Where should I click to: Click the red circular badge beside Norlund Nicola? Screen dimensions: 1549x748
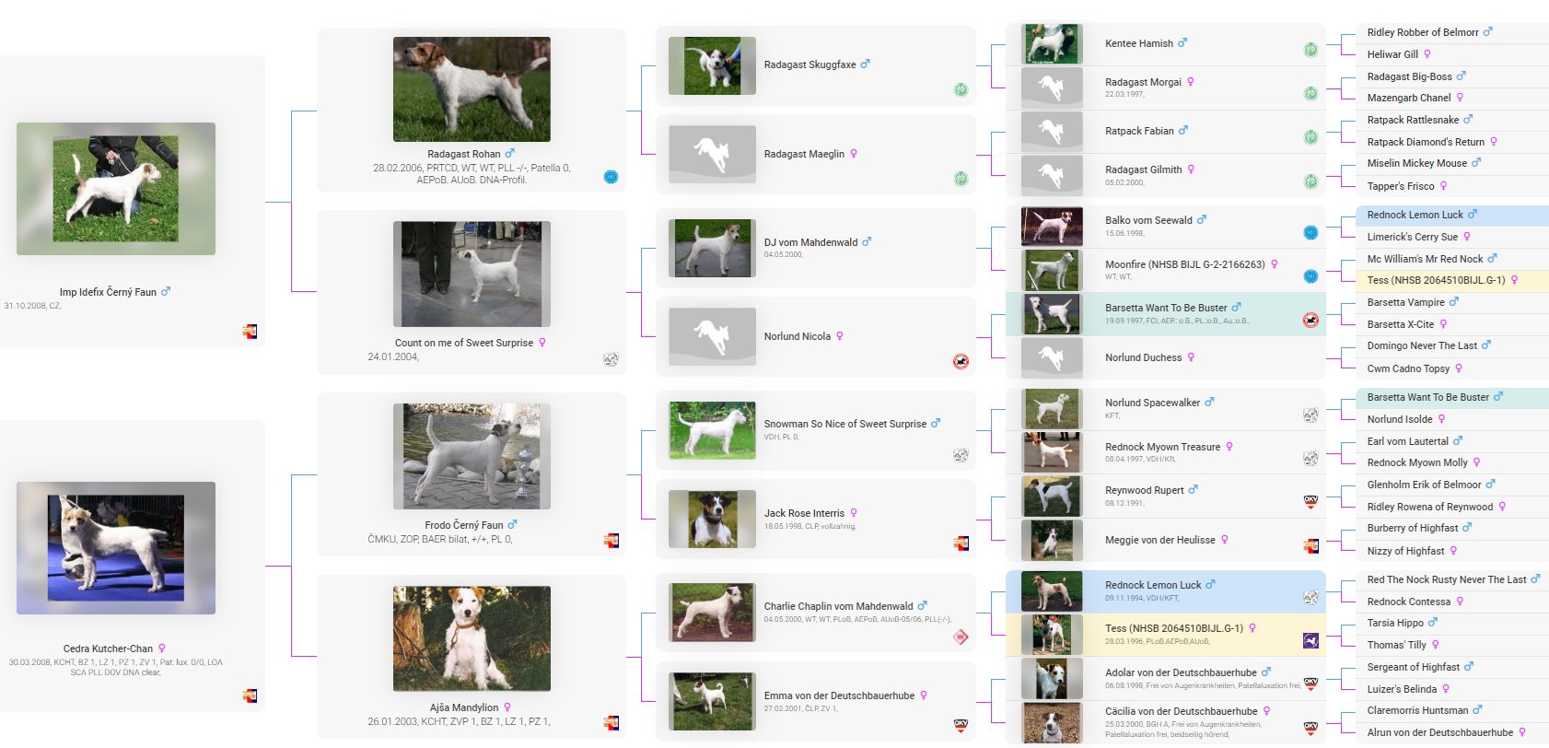click(x=961, y=361)
